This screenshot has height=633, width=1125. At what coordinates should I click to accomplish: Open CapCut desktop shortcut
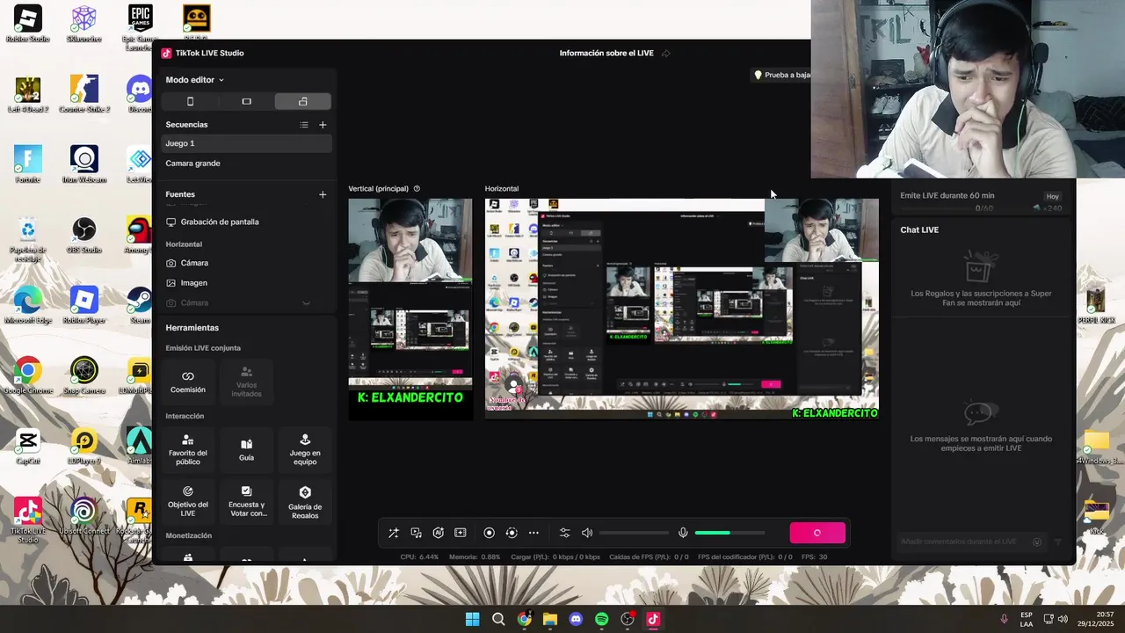[28, 446]
